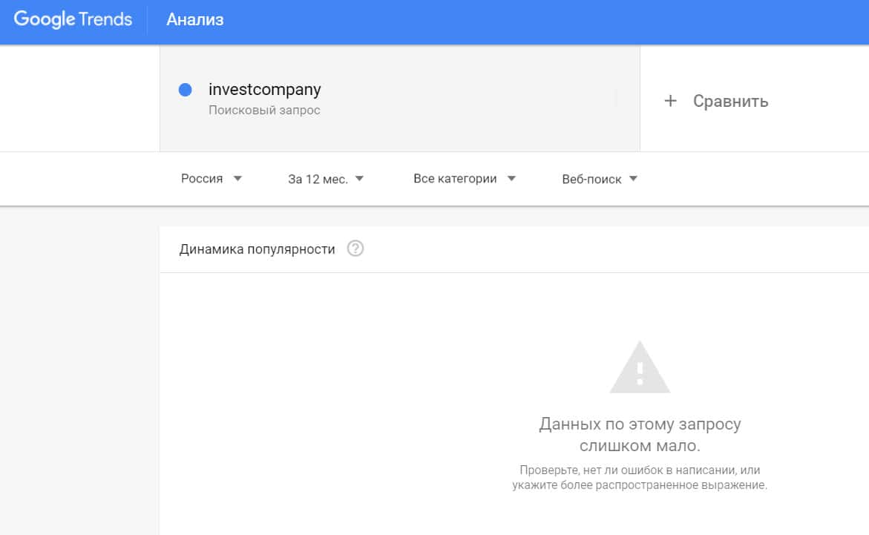
Task: Click the arrow next to Все категории
Action: click(511, 179)
